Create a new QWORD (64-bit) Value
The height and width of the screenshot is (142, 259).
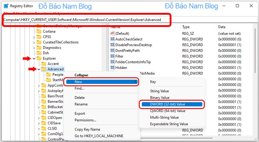coord(168,111)
